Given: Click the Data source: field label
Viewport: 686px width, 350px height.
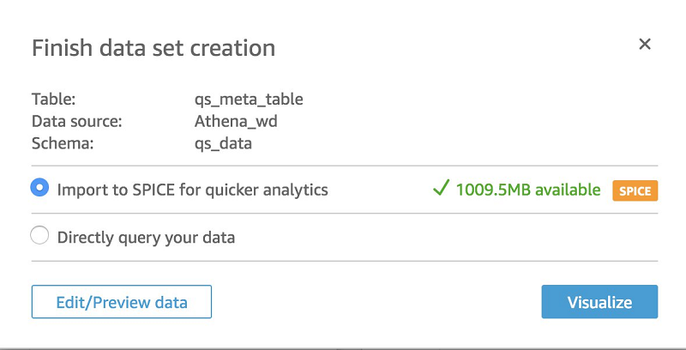Looking at the screenshot, I should tap(76, 121).
